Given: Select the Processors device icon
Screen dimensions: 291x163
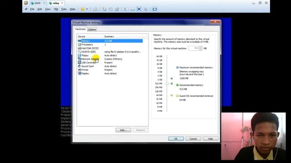Looking at the screenshot, I should (x=80, y=44).
